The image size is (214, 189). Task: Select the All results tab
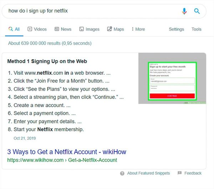point(14,29)
